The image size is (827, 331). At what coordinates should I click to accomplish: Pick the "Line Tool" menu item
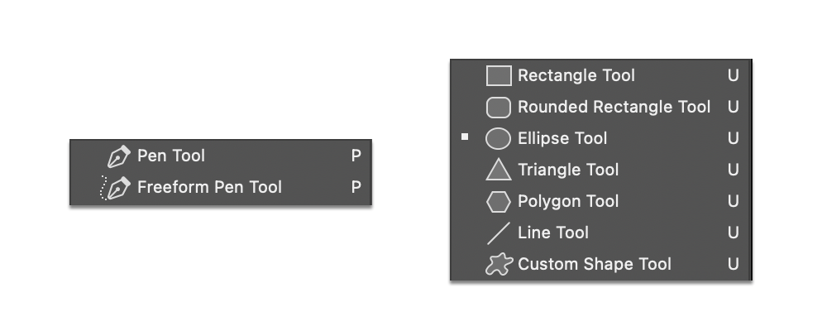552,233
